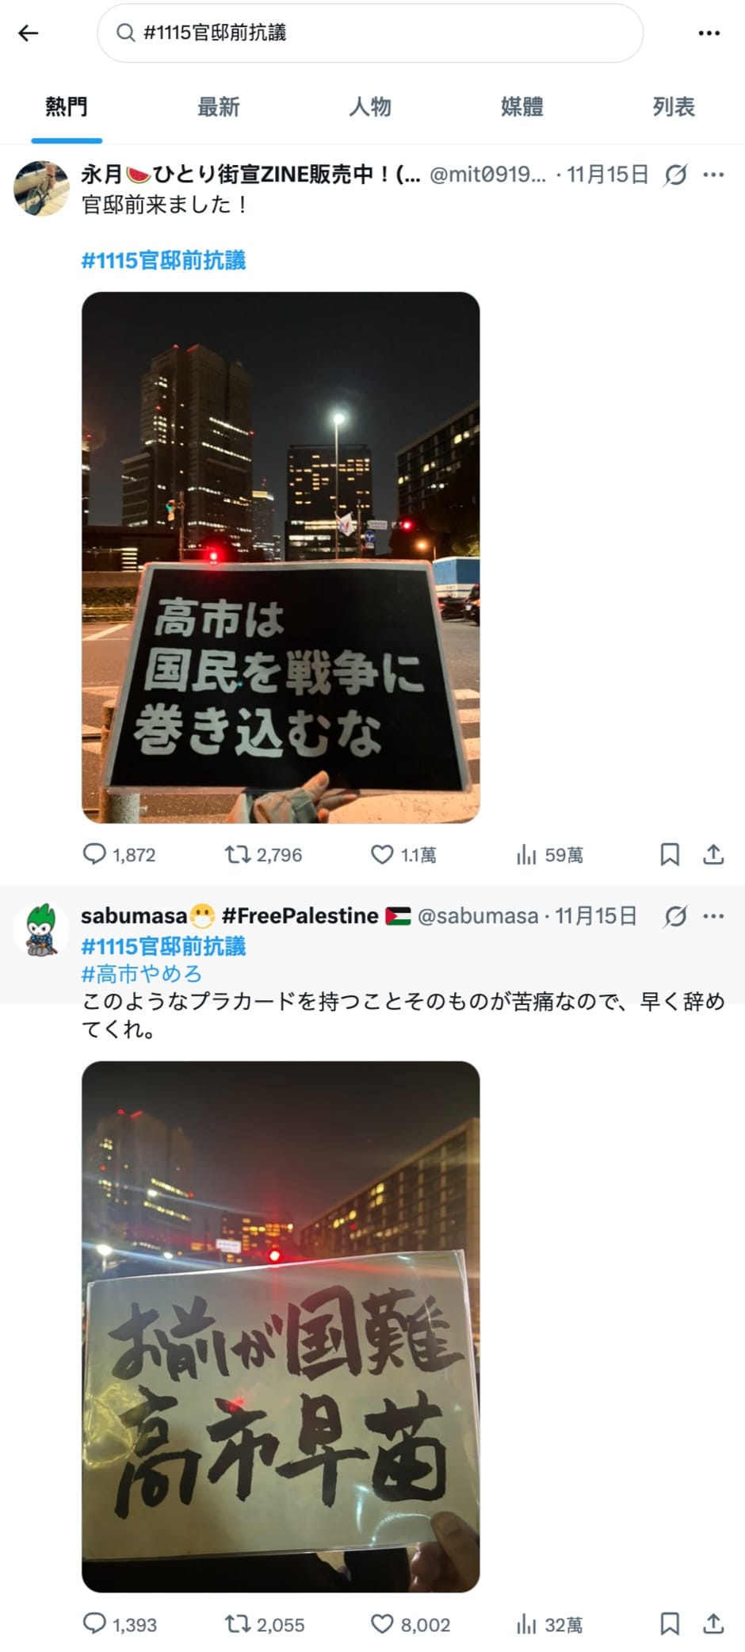745x1652 pixels.
Task: Repost the tweet with 2,796 reposts
Action: [x=263, y=854]
